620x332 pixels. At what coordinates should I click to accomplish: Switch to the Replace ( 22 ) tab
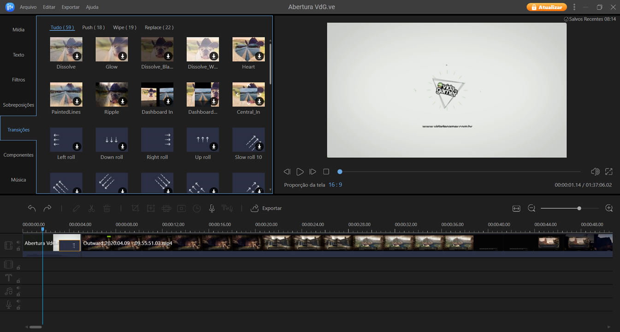click(159, 28)
